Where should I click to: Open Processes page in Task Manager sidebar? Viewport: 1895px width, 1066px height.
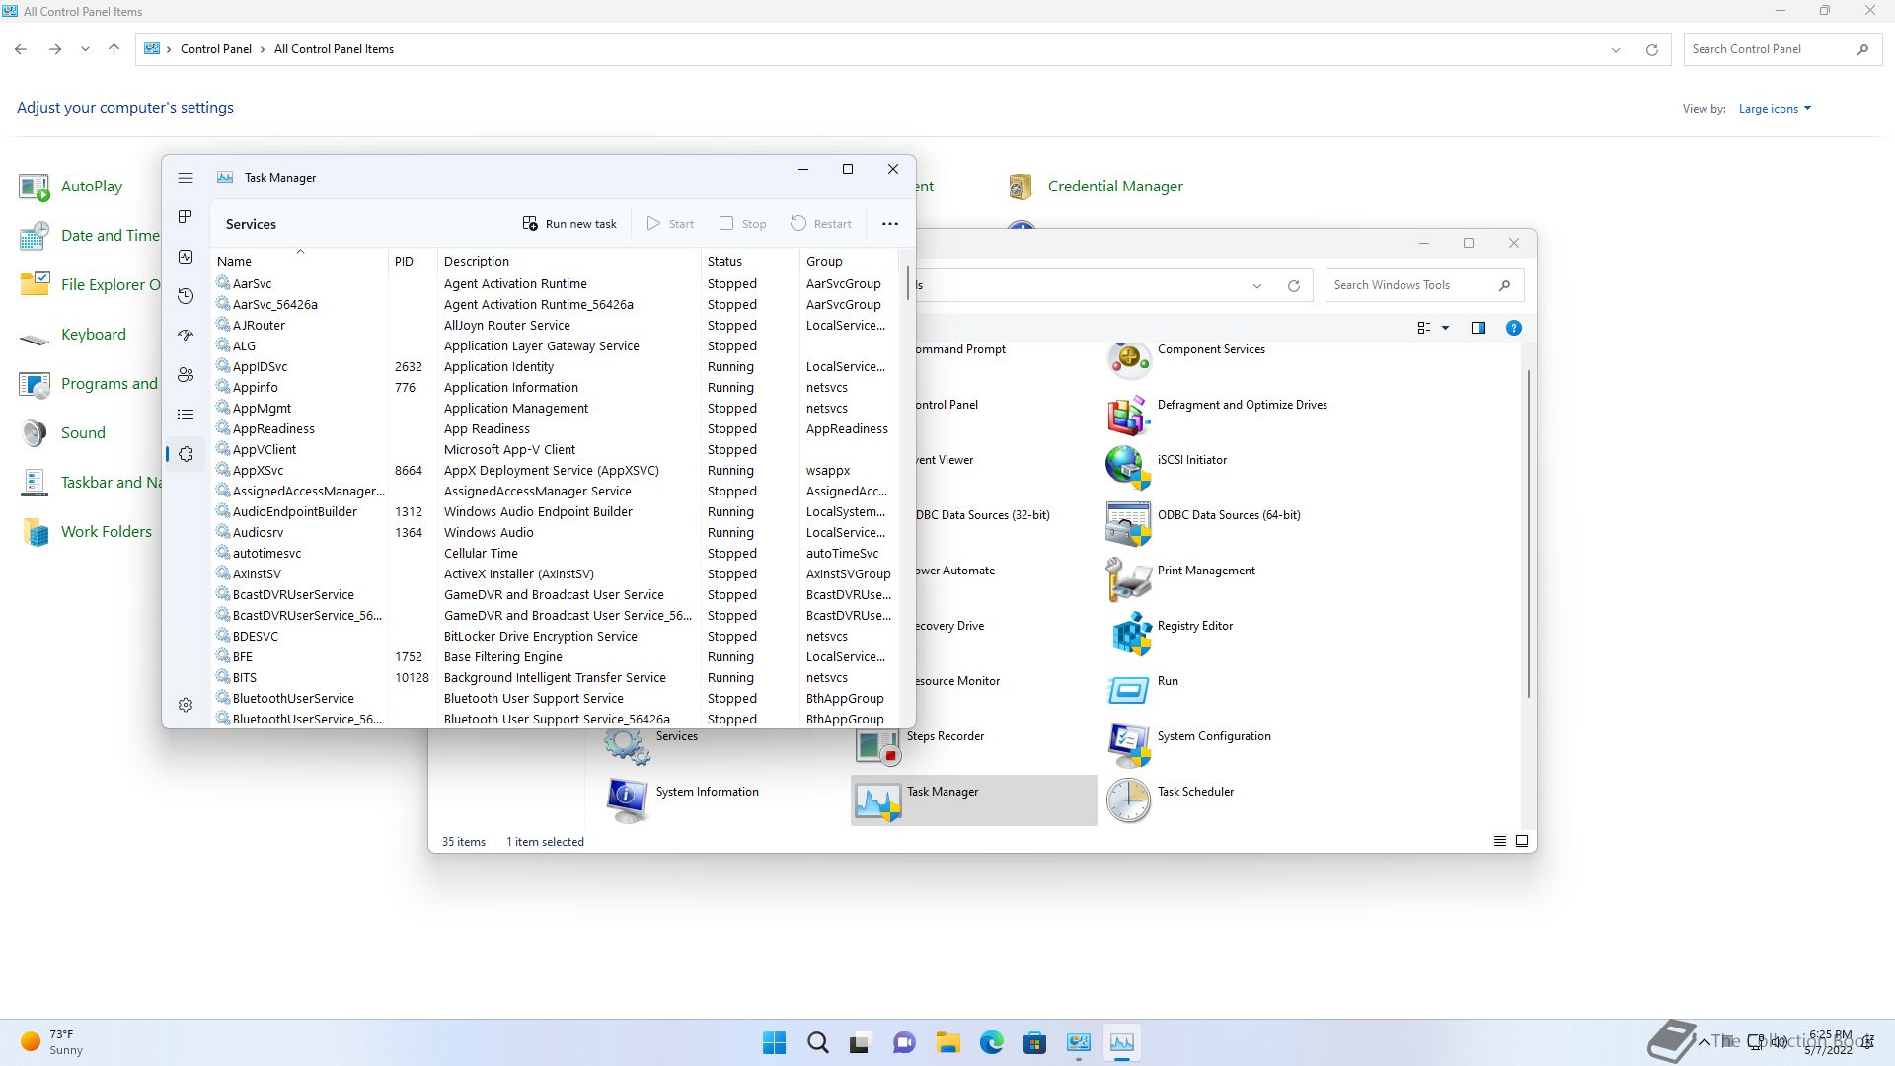185,217
